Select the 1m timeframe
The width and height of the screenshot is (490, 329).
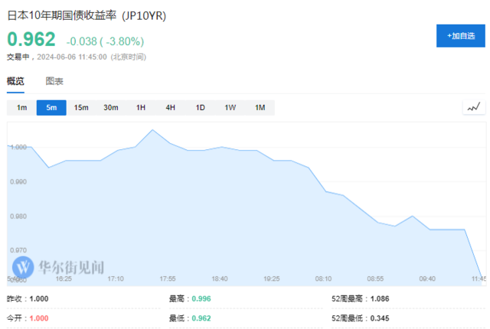(x=21, y=108)
